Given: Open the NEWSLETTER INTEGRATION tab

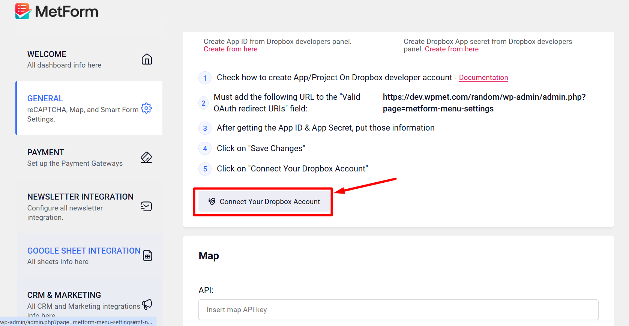Looking at the screenshot, I should (90, 206).
